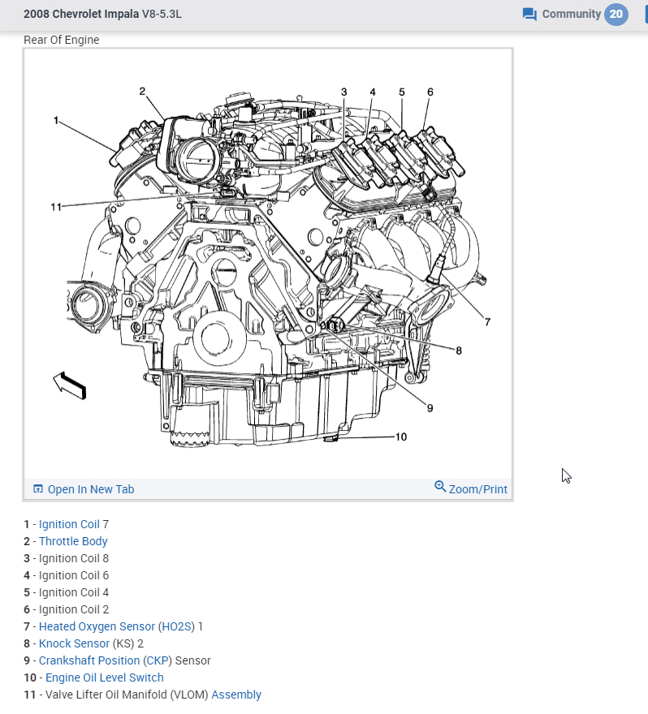Viewport: 648px width, 714px height.
Task: Open the CKP abbreviation link
Action: (158, 660)
